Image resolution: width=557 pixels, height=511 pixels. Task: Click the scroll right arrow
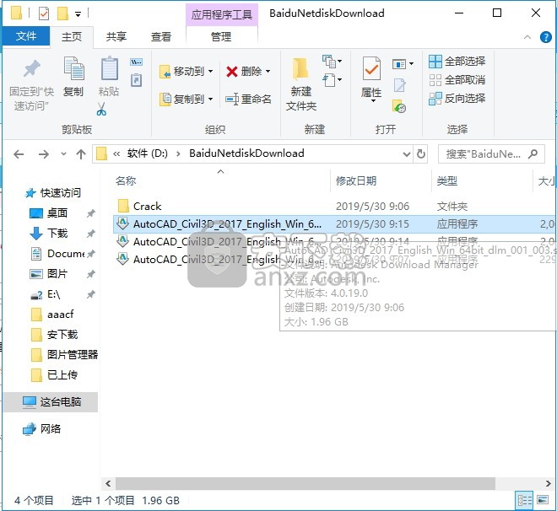pyautogui.click(x=548, y=483)
